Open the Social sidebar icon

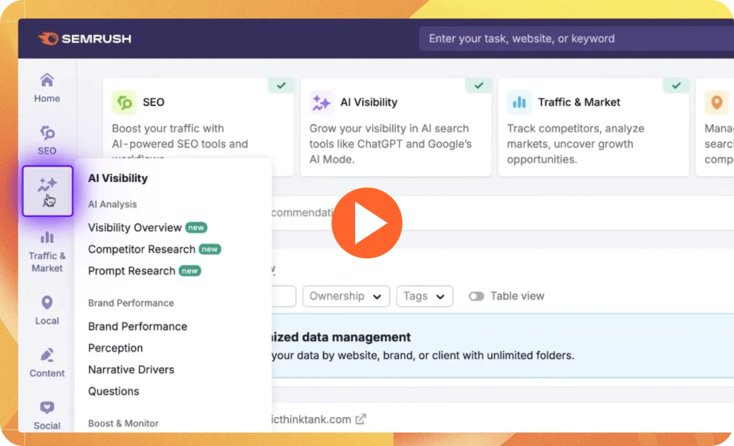pyautogui.click(x=47, y=414)
